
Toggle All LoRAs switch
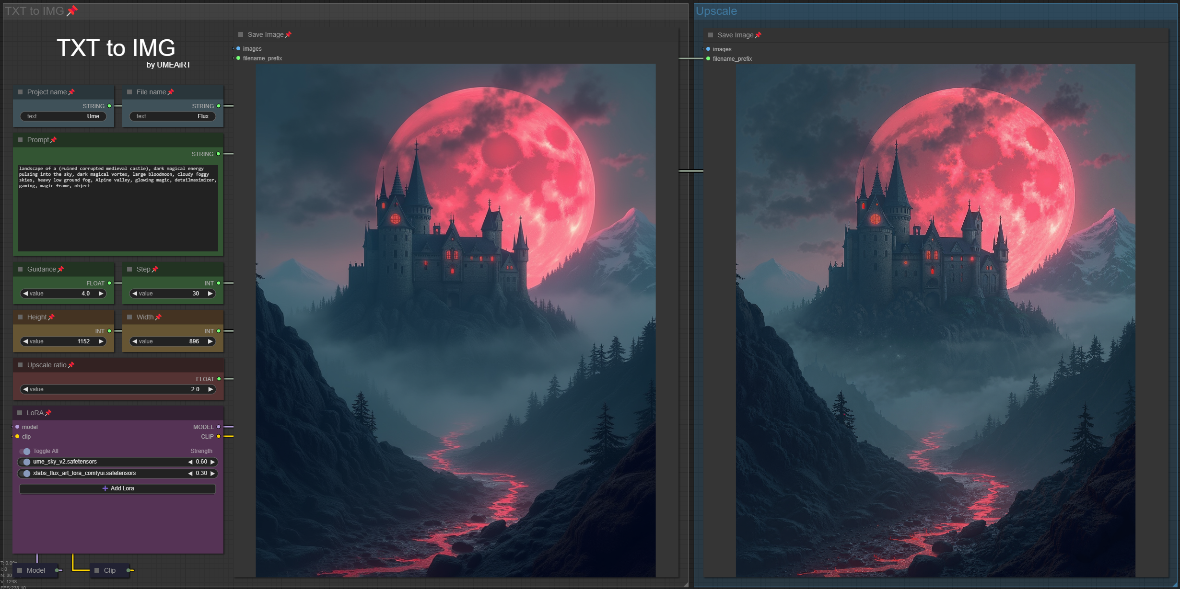click(25, 451)
